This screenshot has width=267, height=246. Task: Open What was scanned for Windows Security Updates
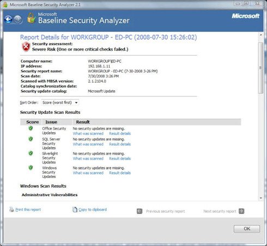88,173
